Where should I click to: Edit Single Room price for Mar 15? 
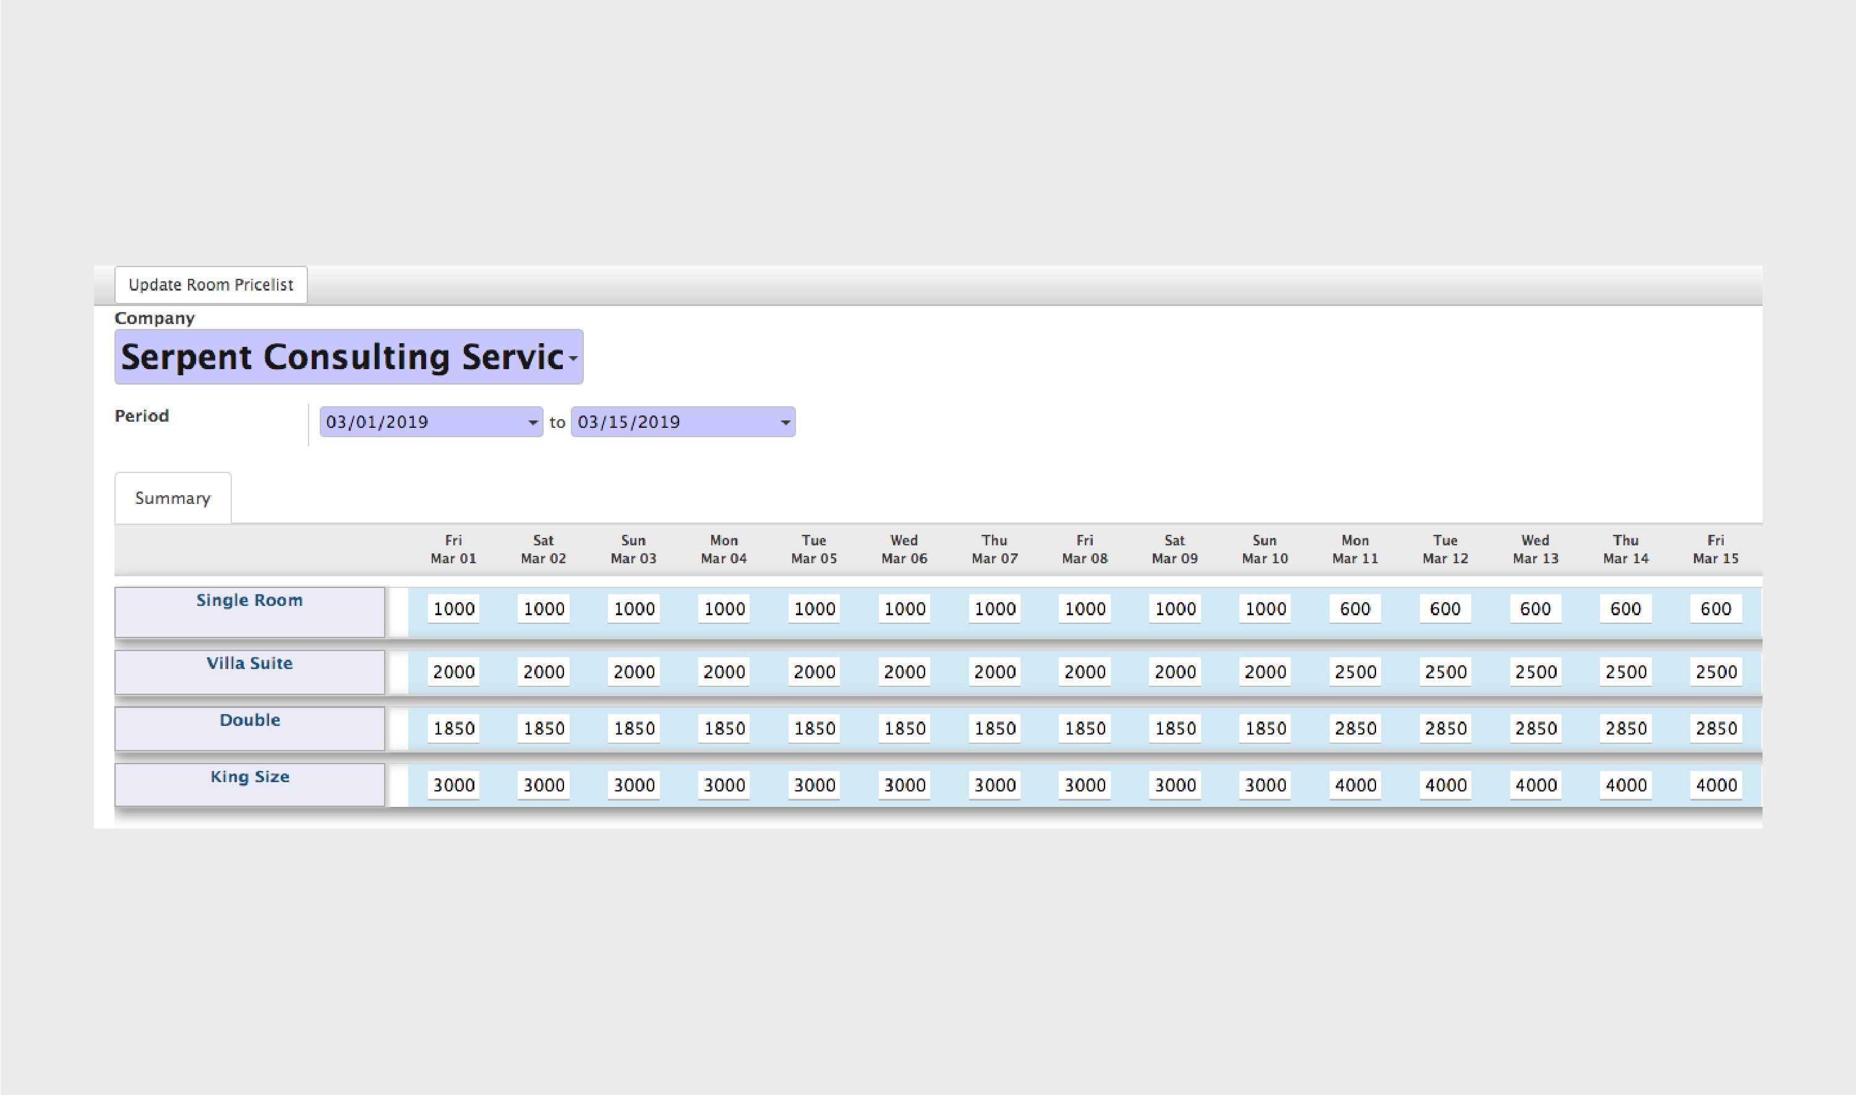[1716, 609]
